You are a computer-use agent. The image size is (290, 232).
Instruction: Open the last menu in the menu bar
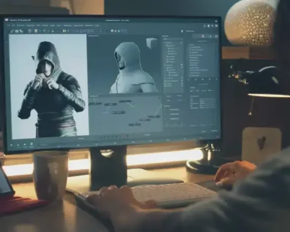tap(97, 25)
